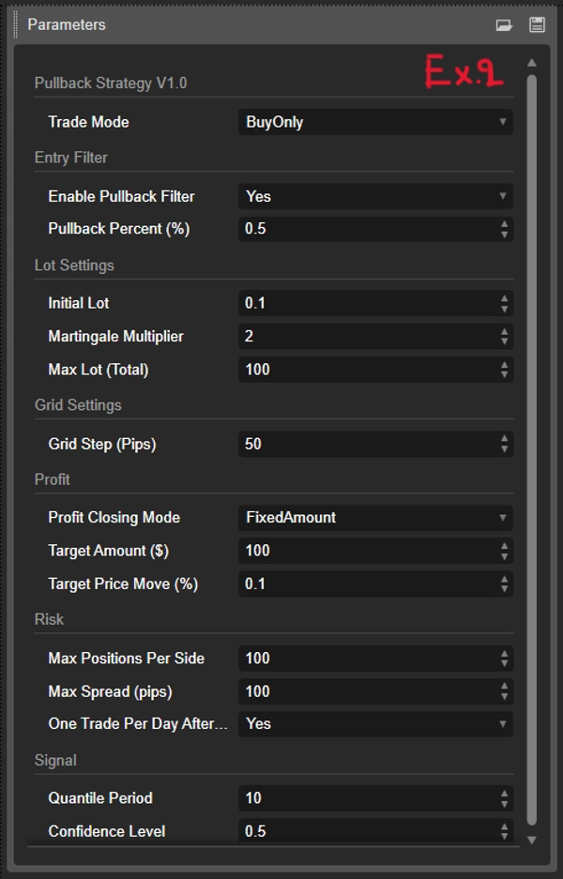Viewport: 563px width, 879px height.
Task: Increase the Quantile Period value
Action: tap(506, 795)
